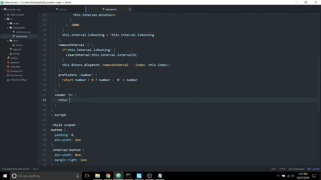Open webpack.config.js via its file icon

point(8,80)
